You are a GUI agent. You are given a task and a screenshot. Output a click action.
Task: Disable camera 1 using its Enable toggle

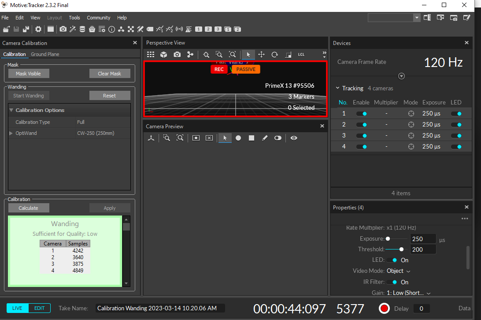click(x=362, y=114)
